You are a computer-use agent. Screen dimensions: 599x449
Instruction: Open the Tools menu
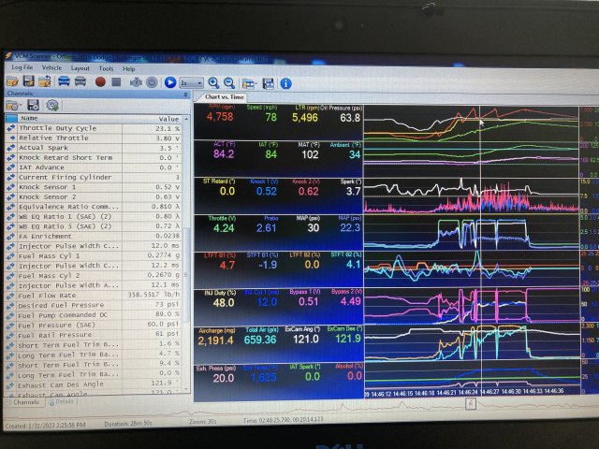pos(106,68)
